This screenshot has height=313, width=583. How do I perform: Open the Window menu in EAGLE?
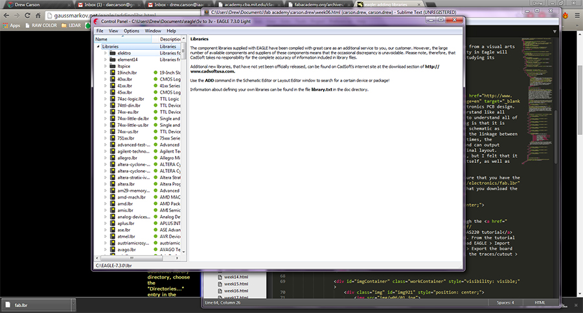(153, 31)
